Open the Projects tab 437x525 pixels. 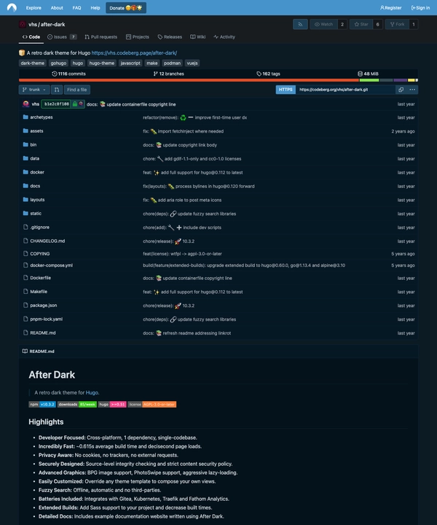click(x=138, y=37)
